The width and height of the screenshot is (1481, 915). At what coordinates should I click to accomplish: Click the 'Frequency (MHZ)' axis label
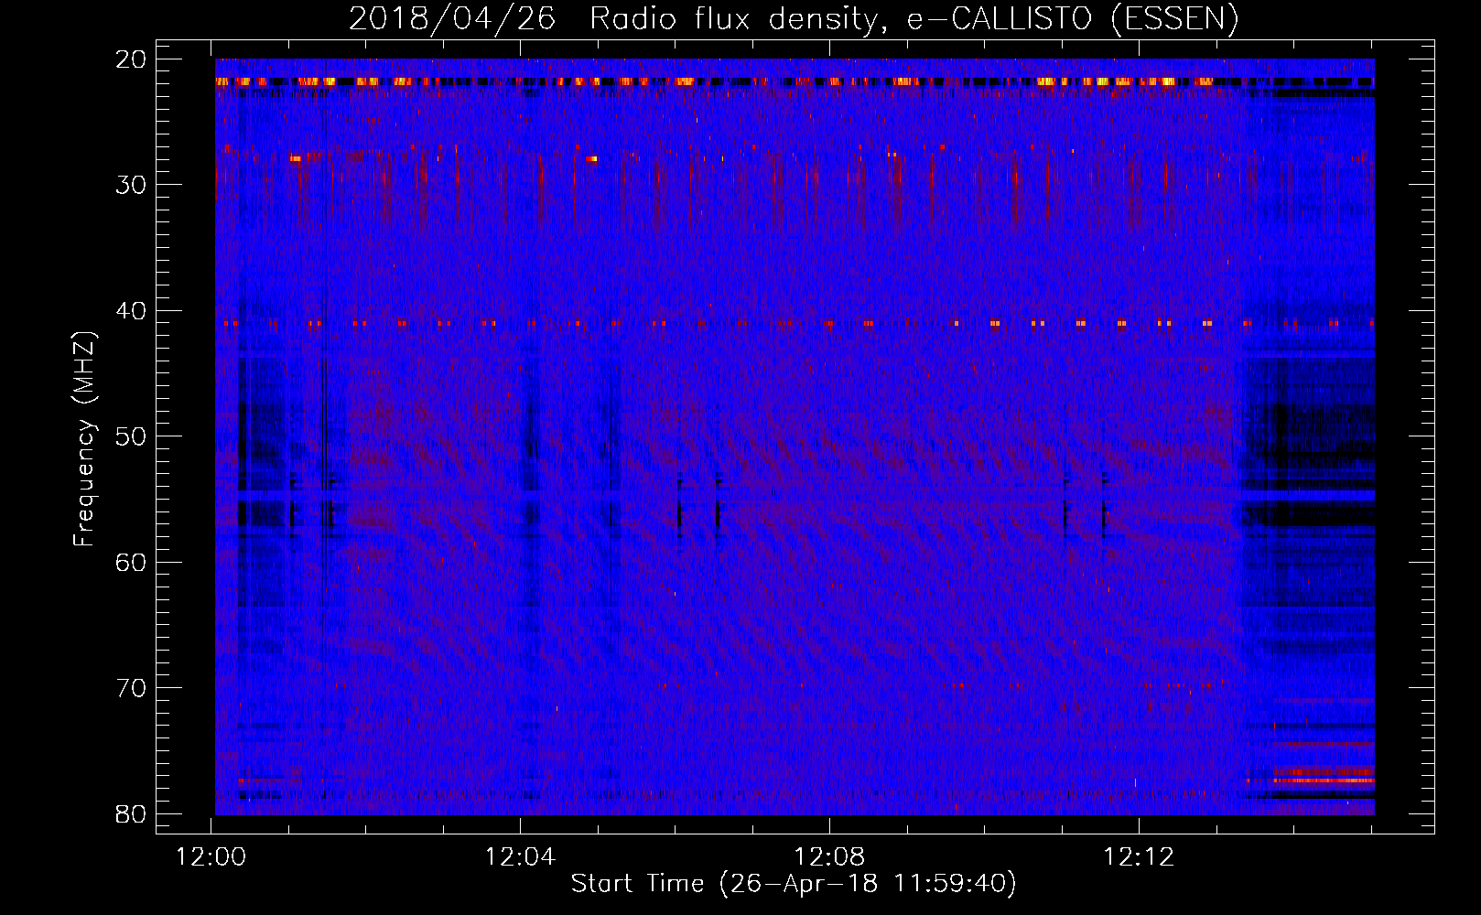click(84, 439)
